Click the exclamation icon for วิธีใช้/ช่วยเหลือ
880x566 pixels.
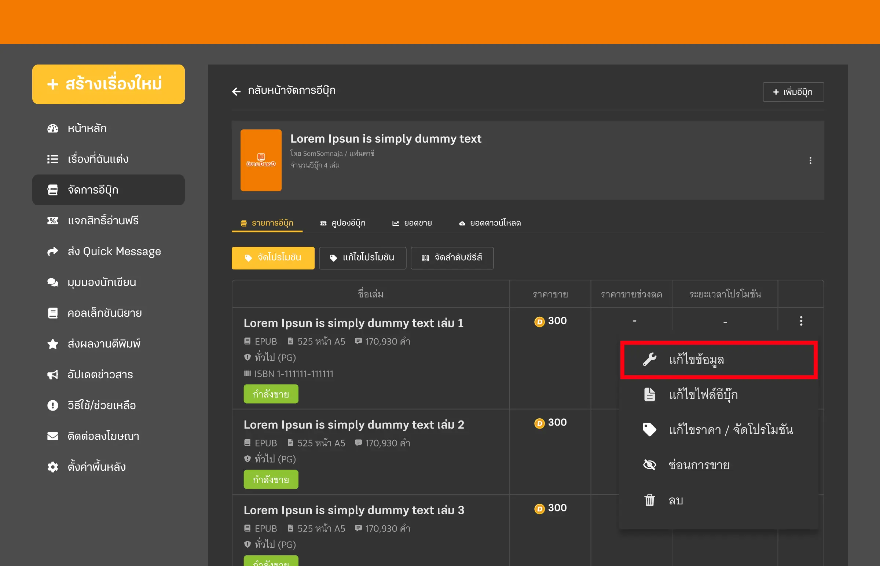click(52, 405)
